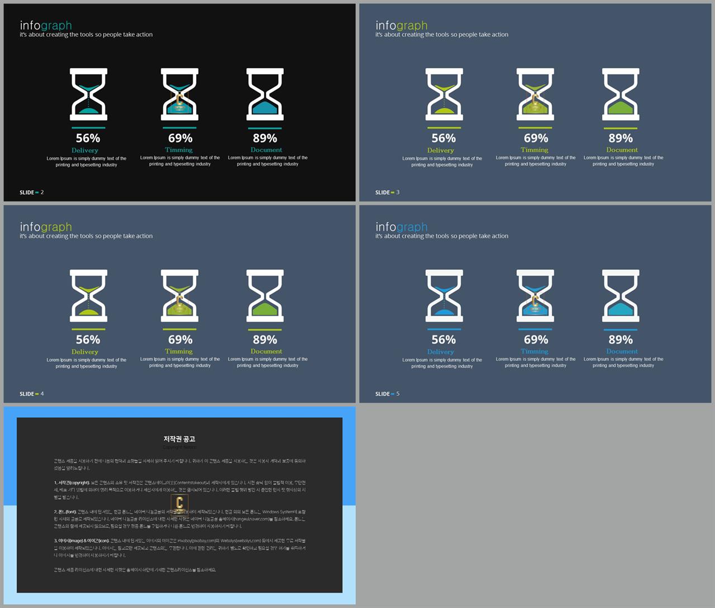Select the green Timming label on slide 3
This screenshot has height=608, width=715.
(x=535, y=150)
